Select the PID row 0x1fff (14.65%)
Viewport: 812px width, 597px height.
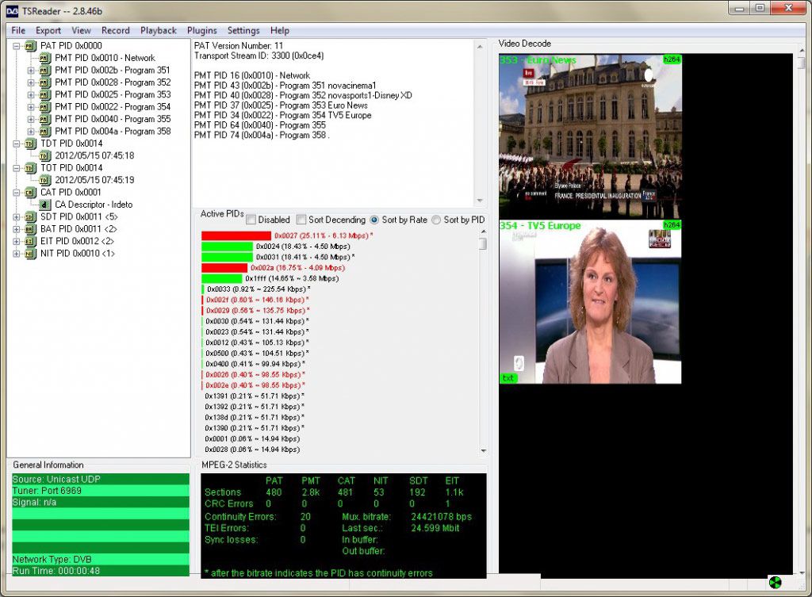tap(270, 278)
